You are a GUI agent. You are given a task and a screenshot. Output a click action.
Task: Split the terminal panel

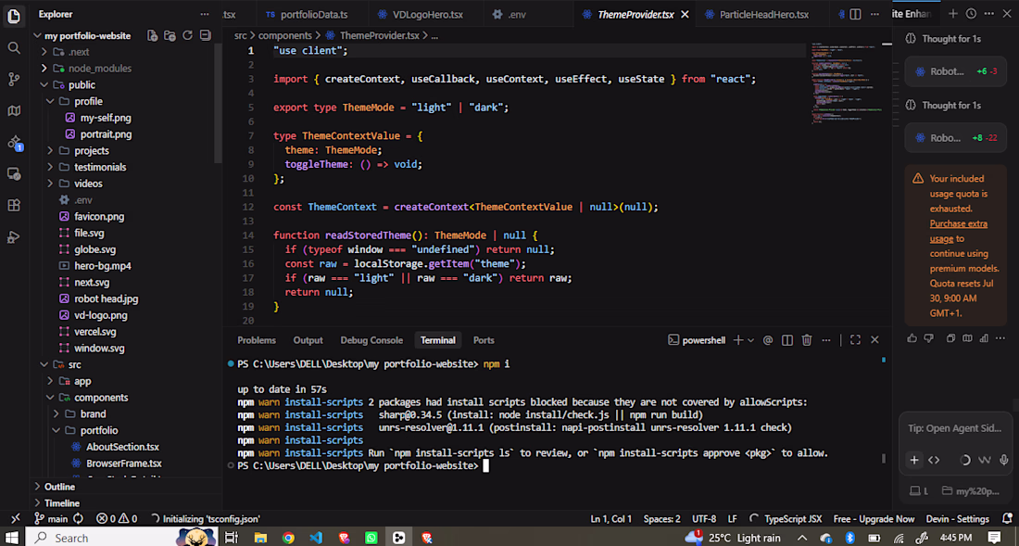tap(787, 340)
